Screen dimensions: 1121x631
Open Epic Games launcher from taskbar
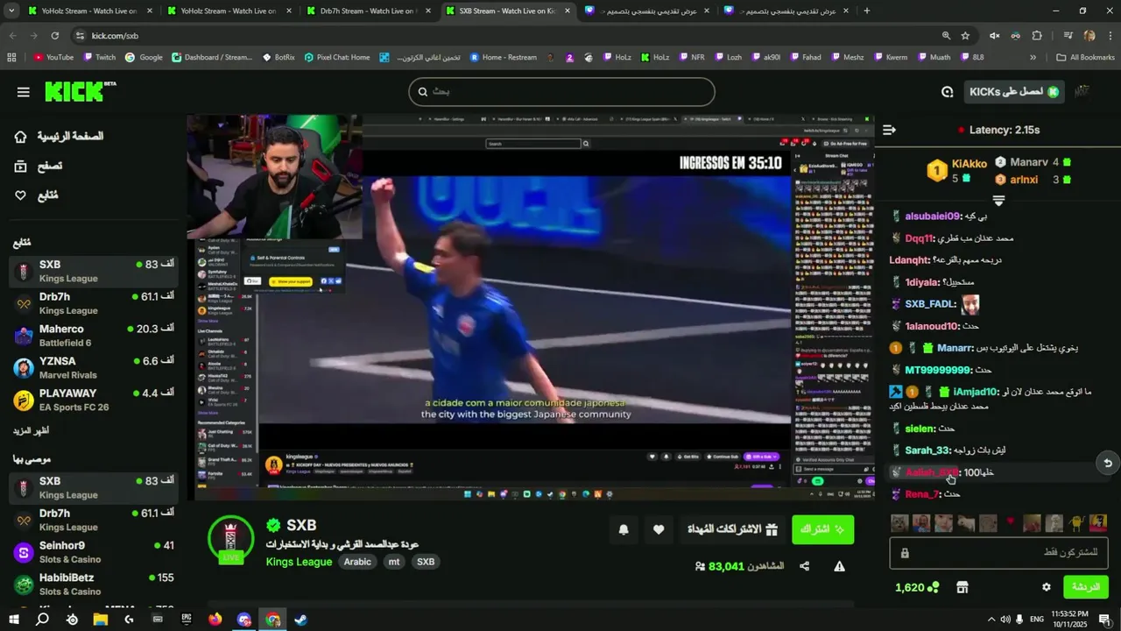(x=187, y=620)
